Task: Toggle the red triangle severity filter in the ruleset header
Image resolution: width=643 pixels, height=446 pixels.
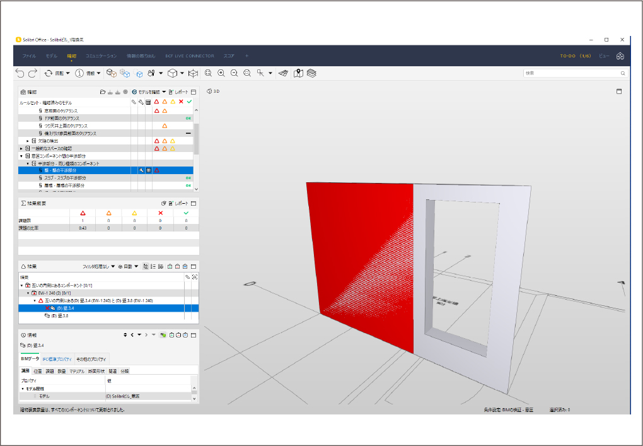Action: [156, 102]
